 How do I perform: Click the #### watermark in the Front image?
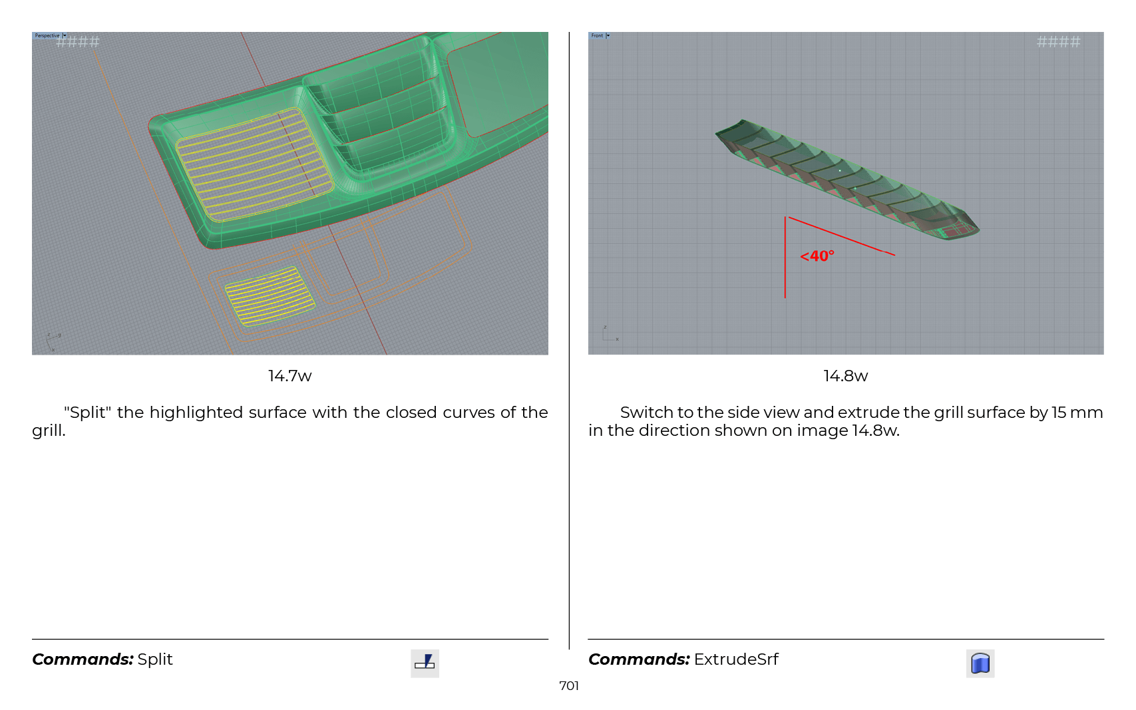[1057, 42]
